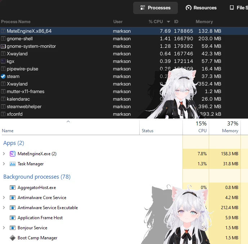Click the xfconfd process icon

[x=3, y=114]
